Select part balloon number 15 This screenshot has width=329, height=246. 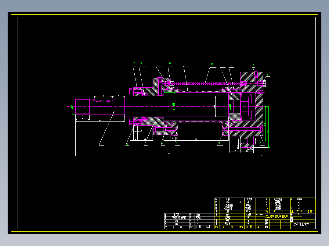coord(157,63)
